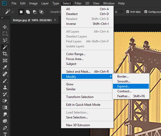Select the Spot Healing Brush tool
Screen dimensions: 161x136
[x=5, y=74]
